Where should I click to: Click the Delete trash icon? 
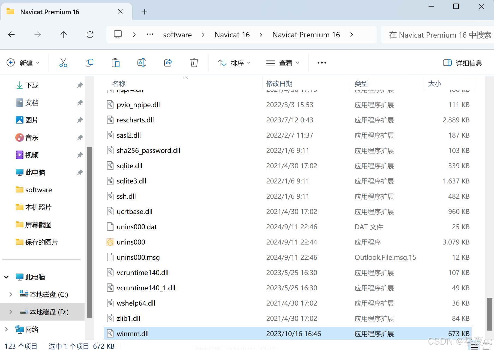[x=194, y=63]
